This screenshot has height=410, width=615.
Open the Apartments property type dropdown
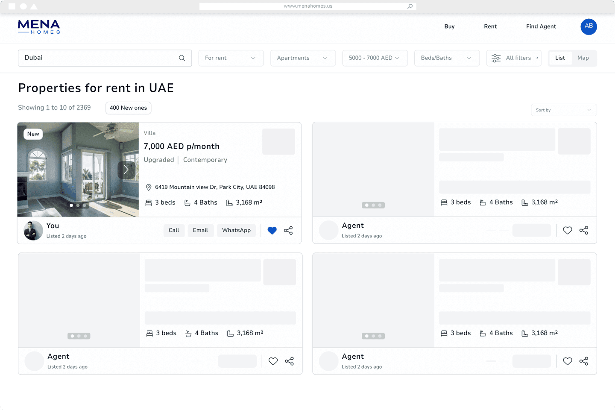(303, 58)
